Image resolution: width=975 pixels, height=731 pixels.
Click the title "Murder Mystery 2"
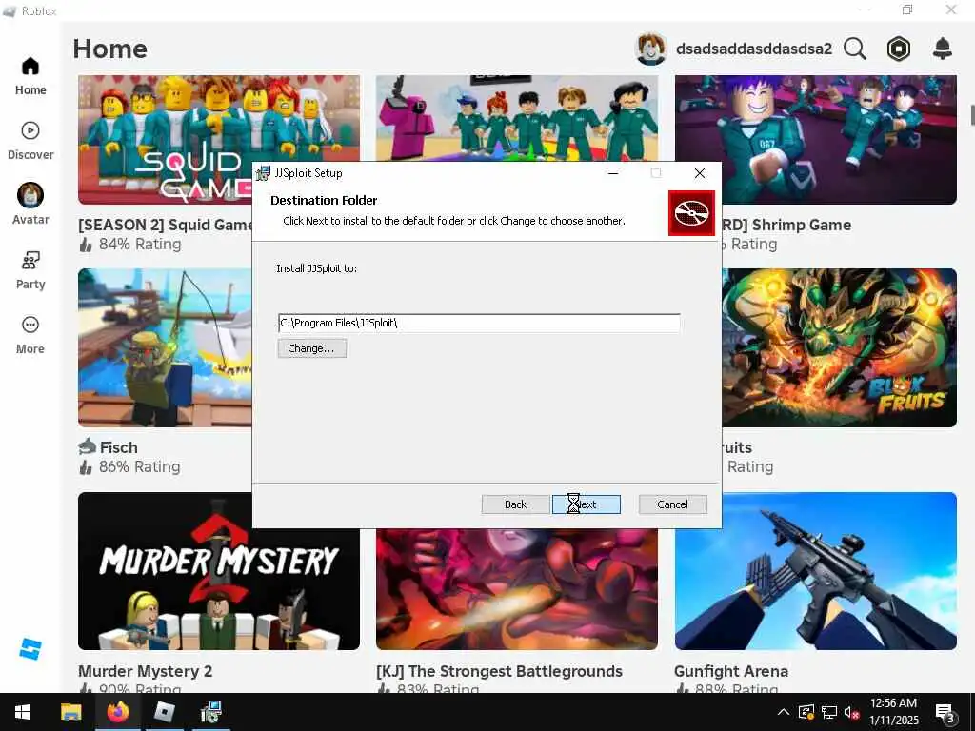[146, 671]
